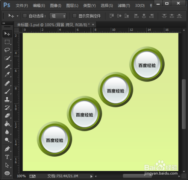Enable the 自动选择 checkbox

point(25,16)
